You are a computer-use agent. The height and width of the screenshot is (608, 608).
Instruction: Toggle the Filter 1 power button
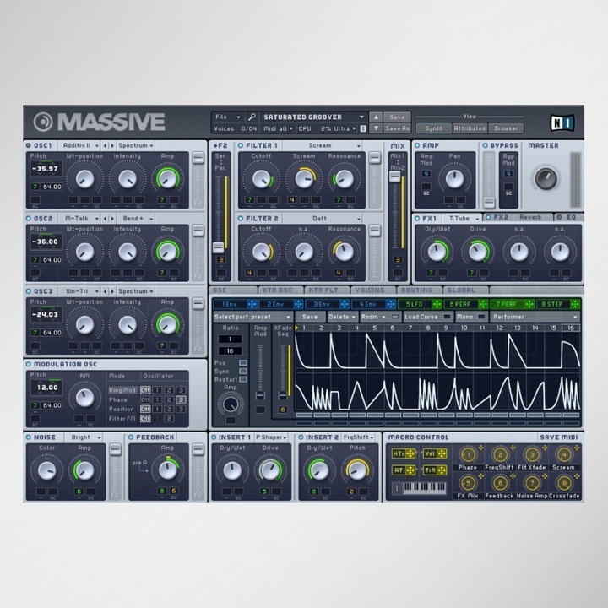pos(241,146)
